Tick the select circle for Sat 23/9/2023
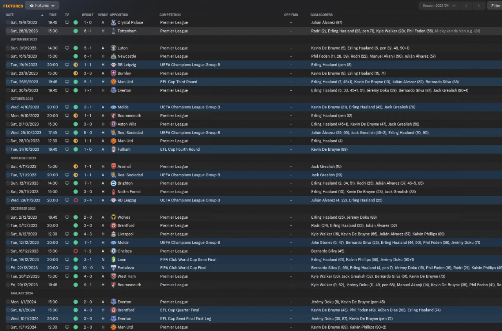502x331 pixels. [x=8, y=73]
